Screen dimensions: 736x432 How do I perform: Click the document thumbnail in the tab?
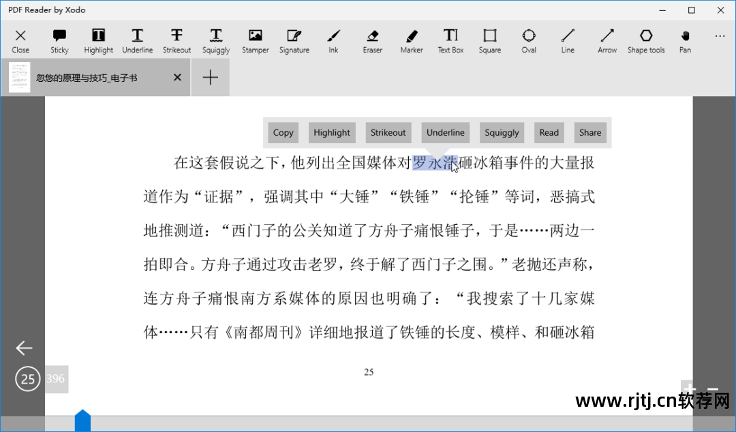tap(19, 78)
